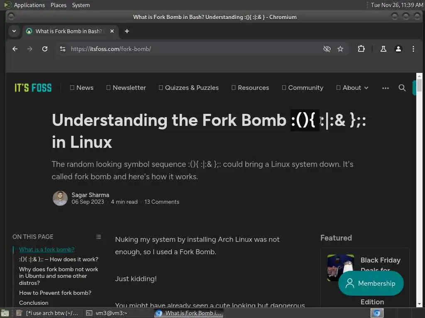The height and width of the screenshot is (318, 425).
Task: Open the System menu in top panel
Action: (81, 5)
